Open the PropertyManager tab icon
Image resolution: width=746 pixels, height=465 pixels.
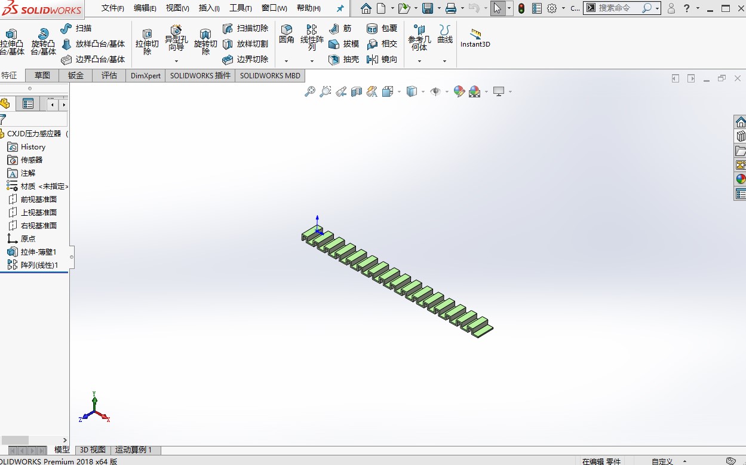28,104
